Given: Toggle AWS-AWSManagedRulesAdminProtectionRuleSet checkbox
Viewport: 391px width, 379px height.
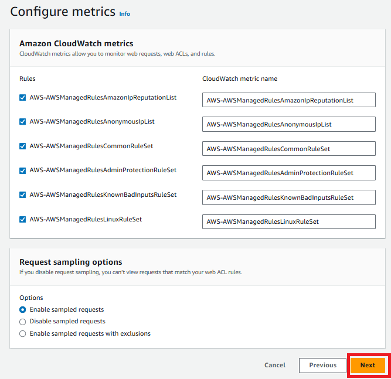Looking at the screenshot, I should tap(22, 170).
